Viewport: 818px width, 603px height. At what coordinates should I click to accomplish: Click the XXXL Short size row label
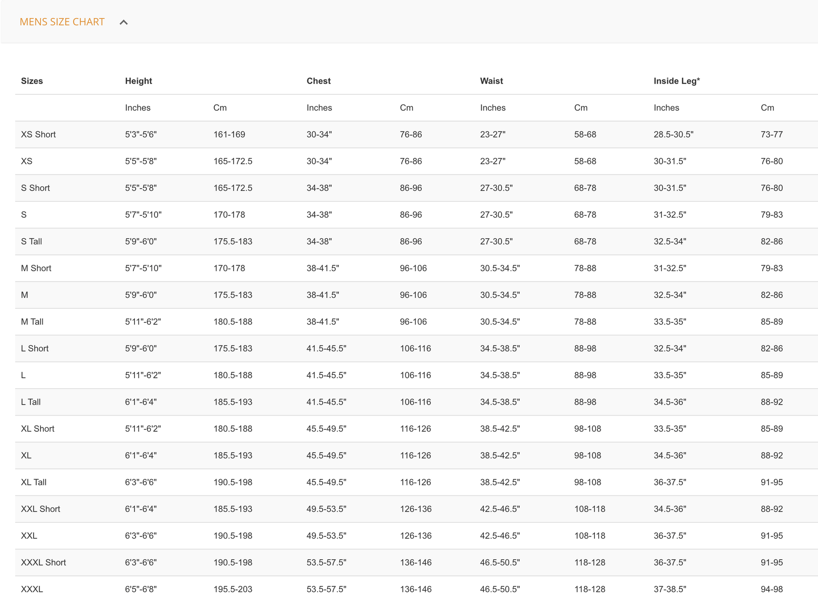(43, 563)
